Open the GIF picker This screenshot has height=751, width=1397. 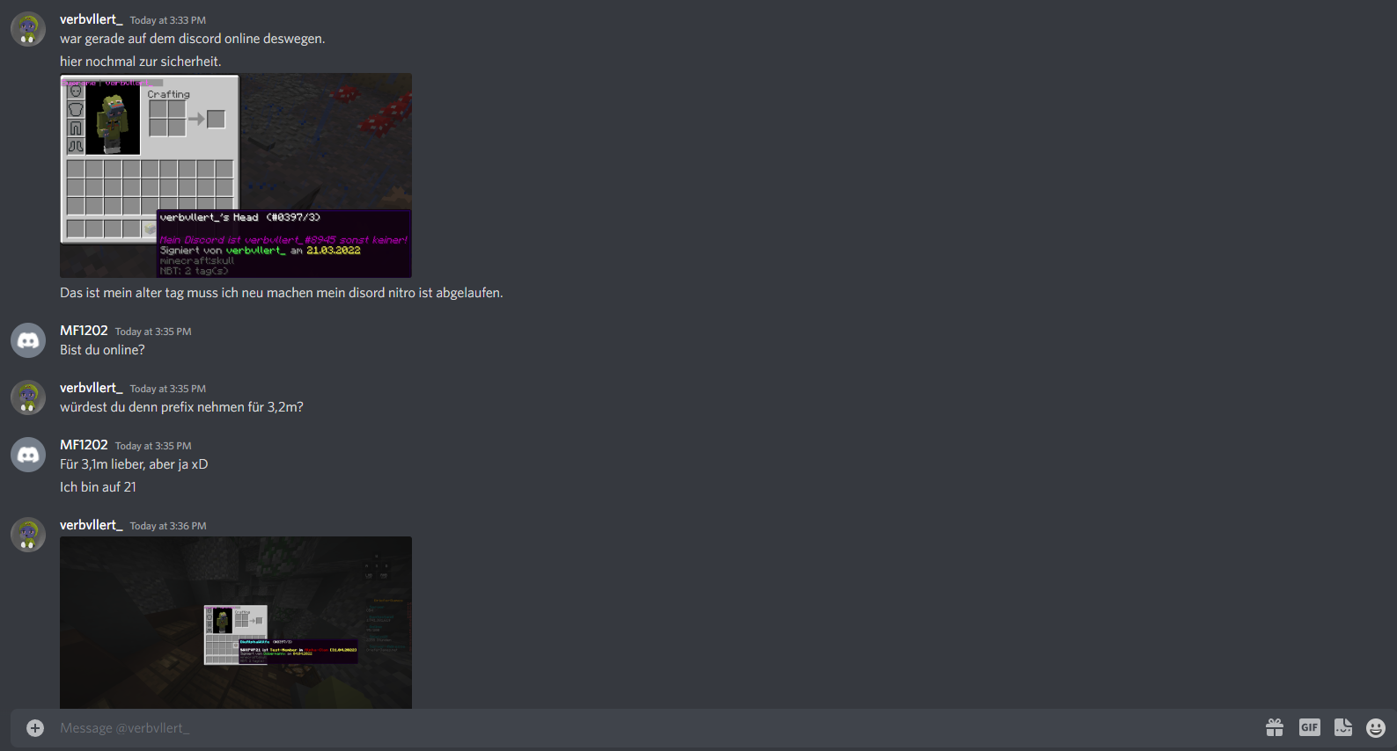coord(1310,727)
